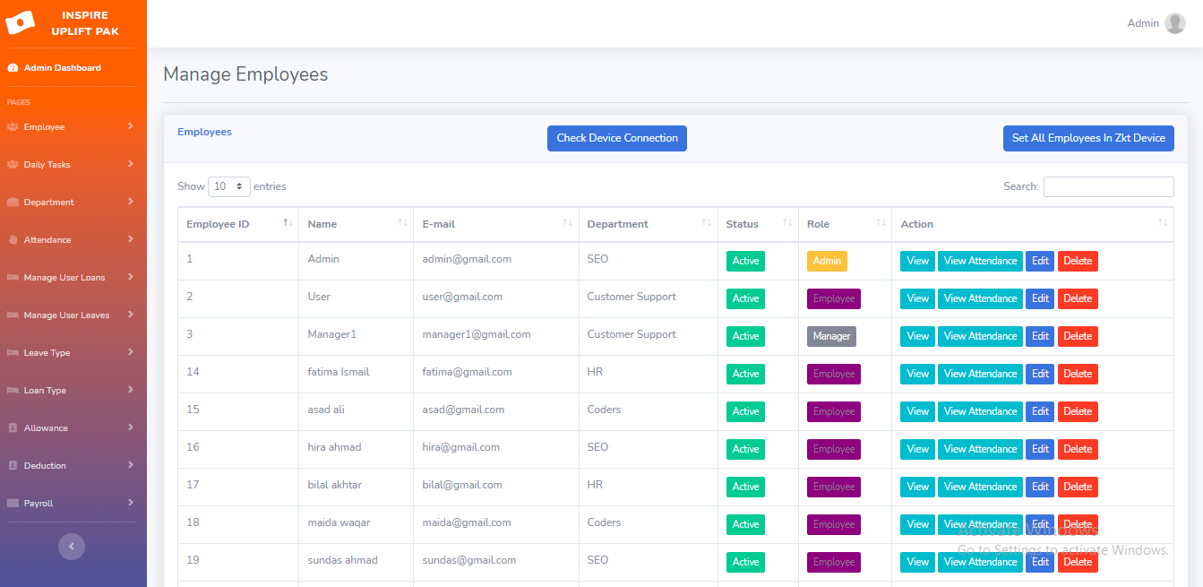Toggle sorting on the Name column
Image resolution: width=1203 pixels, height=587 pixels.
coord(402,223)
